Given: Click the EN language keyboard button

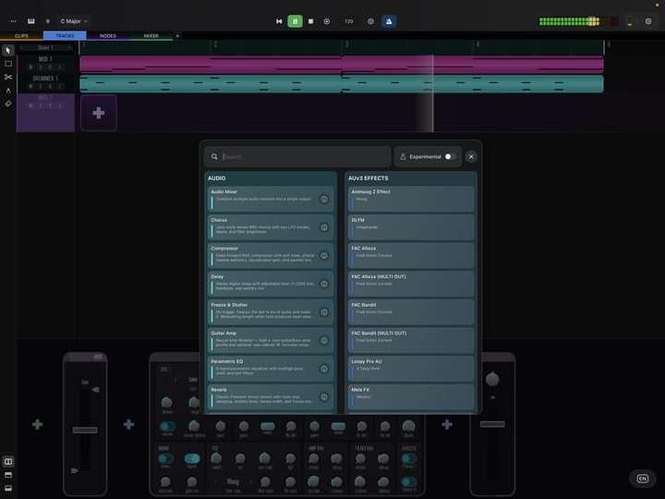Looking at the screenshot, I should point(643,479).
